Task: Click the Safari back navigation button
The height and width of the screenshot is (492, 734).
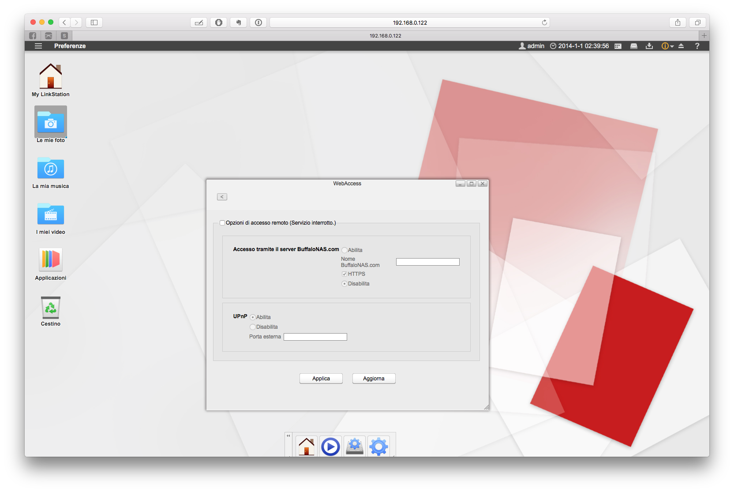Action: click(64, 23)
